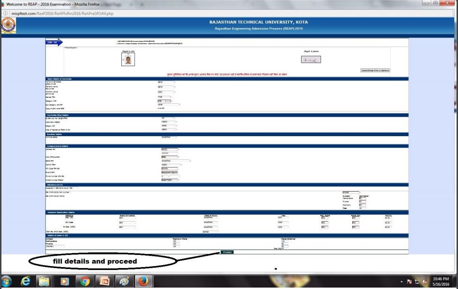Click the Name of Candidate input field

click(165, 82)
